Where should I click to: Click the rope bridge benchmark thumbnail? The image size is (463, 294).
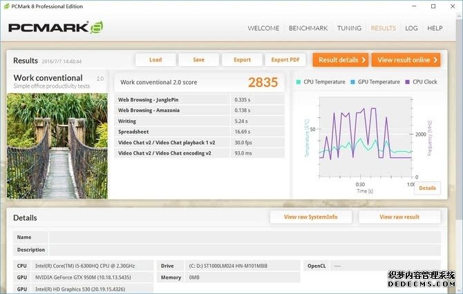pos(57,145)
